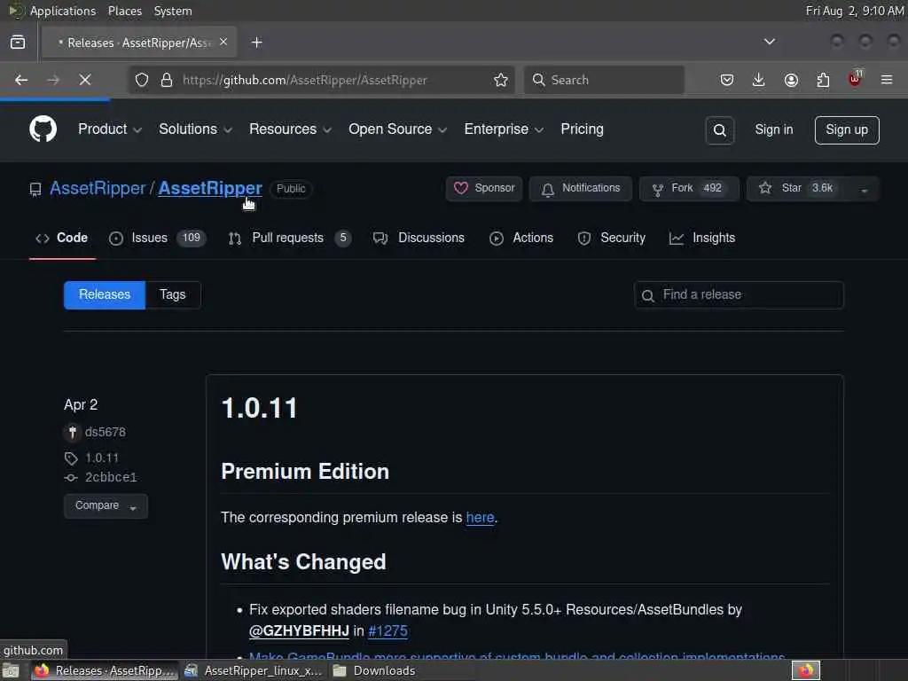908x681 pixels.
Task: Click the Sign up button
Action: point(847,129)
